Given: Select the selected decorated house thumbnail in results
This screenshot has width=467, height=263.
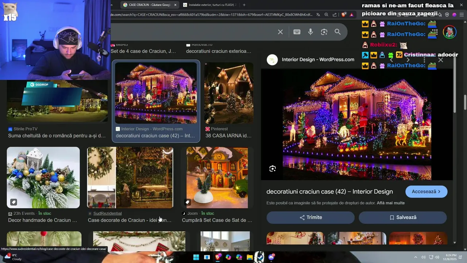Looking at the screenshot, I should click(x=156, y=93).
